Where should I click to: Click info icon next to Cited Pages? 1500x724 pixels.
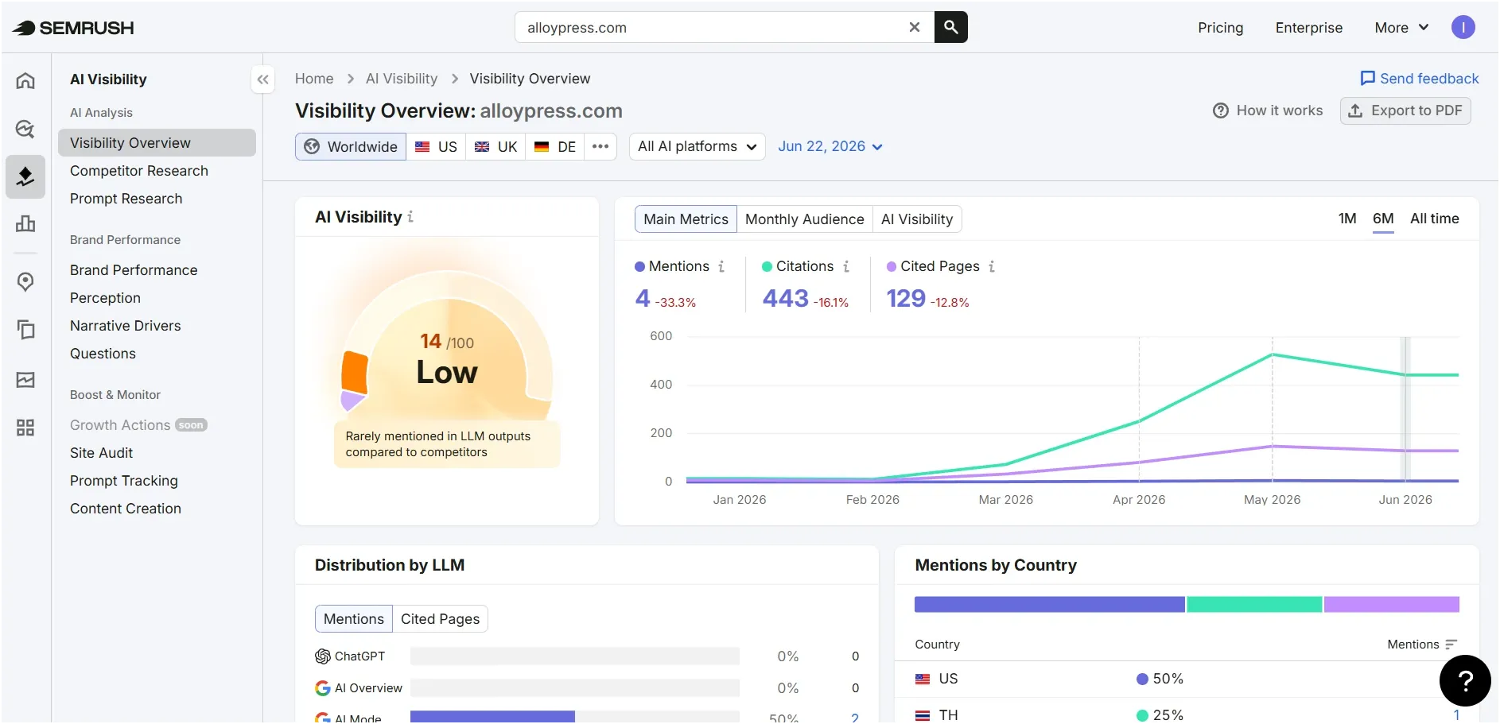click(992, 267)
